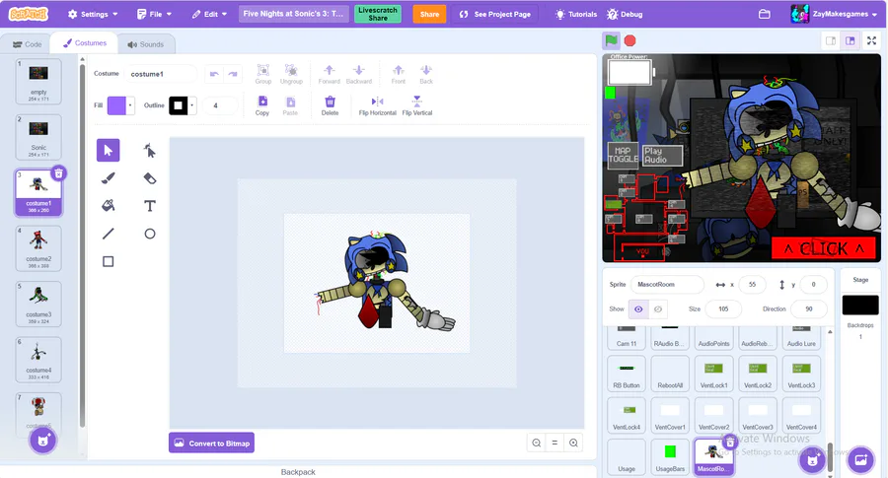
Task: Click the green flag to start
Action: coord(611,40)
